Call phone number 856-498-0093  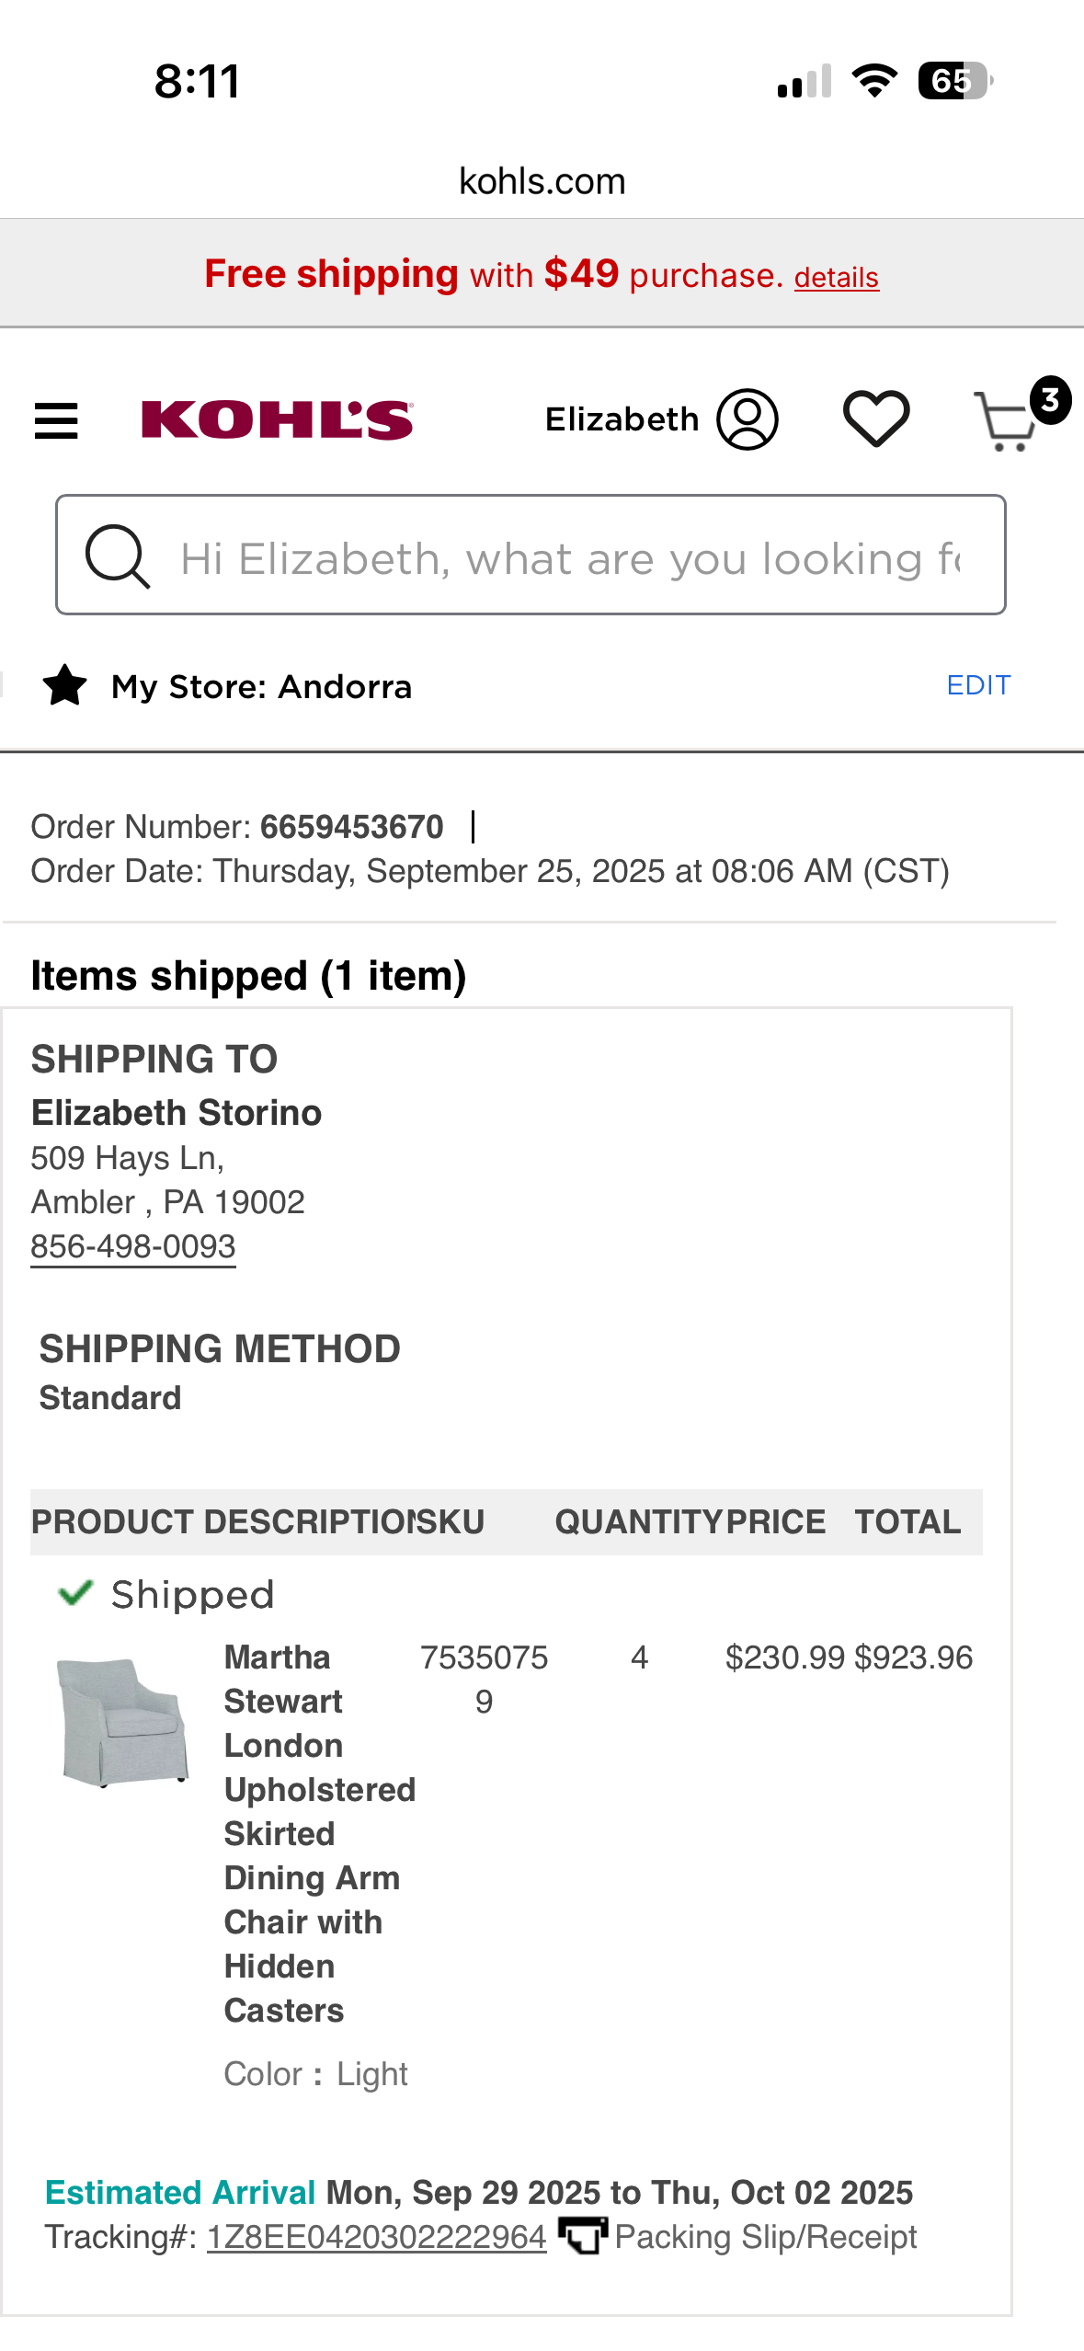tap(133, 1247)
